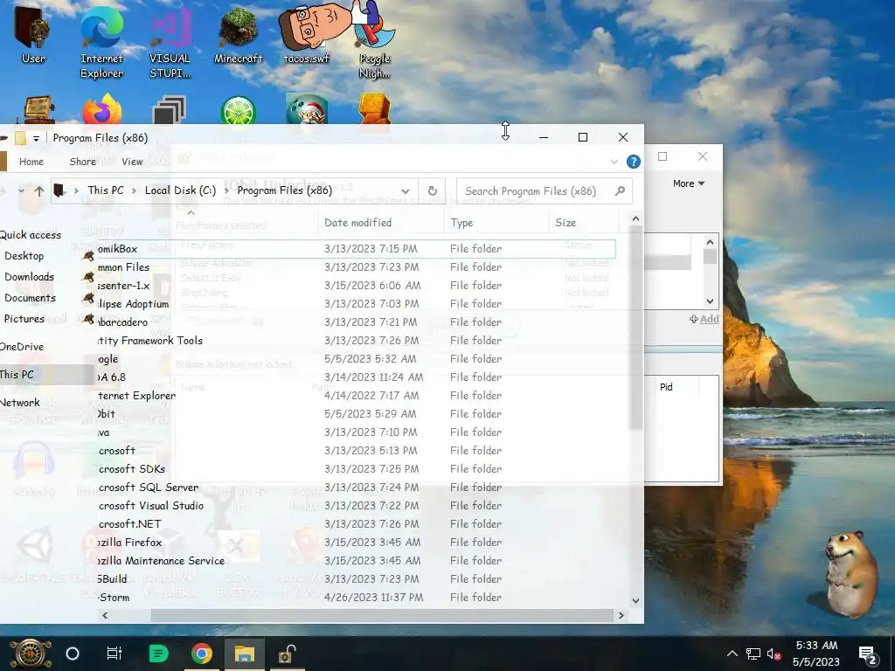Viewport: 895px width, 671px height.
Task: Open the address bar history dropdown
Action: click(406, 191)
